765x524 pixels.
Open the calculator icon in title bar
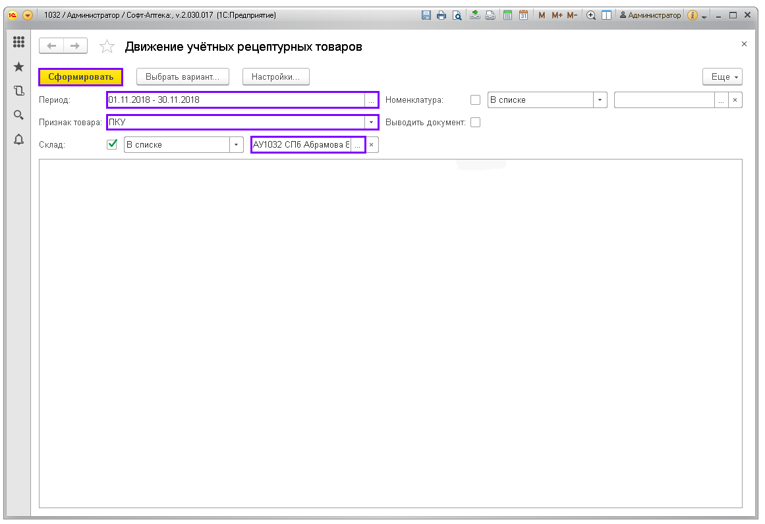[x=508, y=15]
